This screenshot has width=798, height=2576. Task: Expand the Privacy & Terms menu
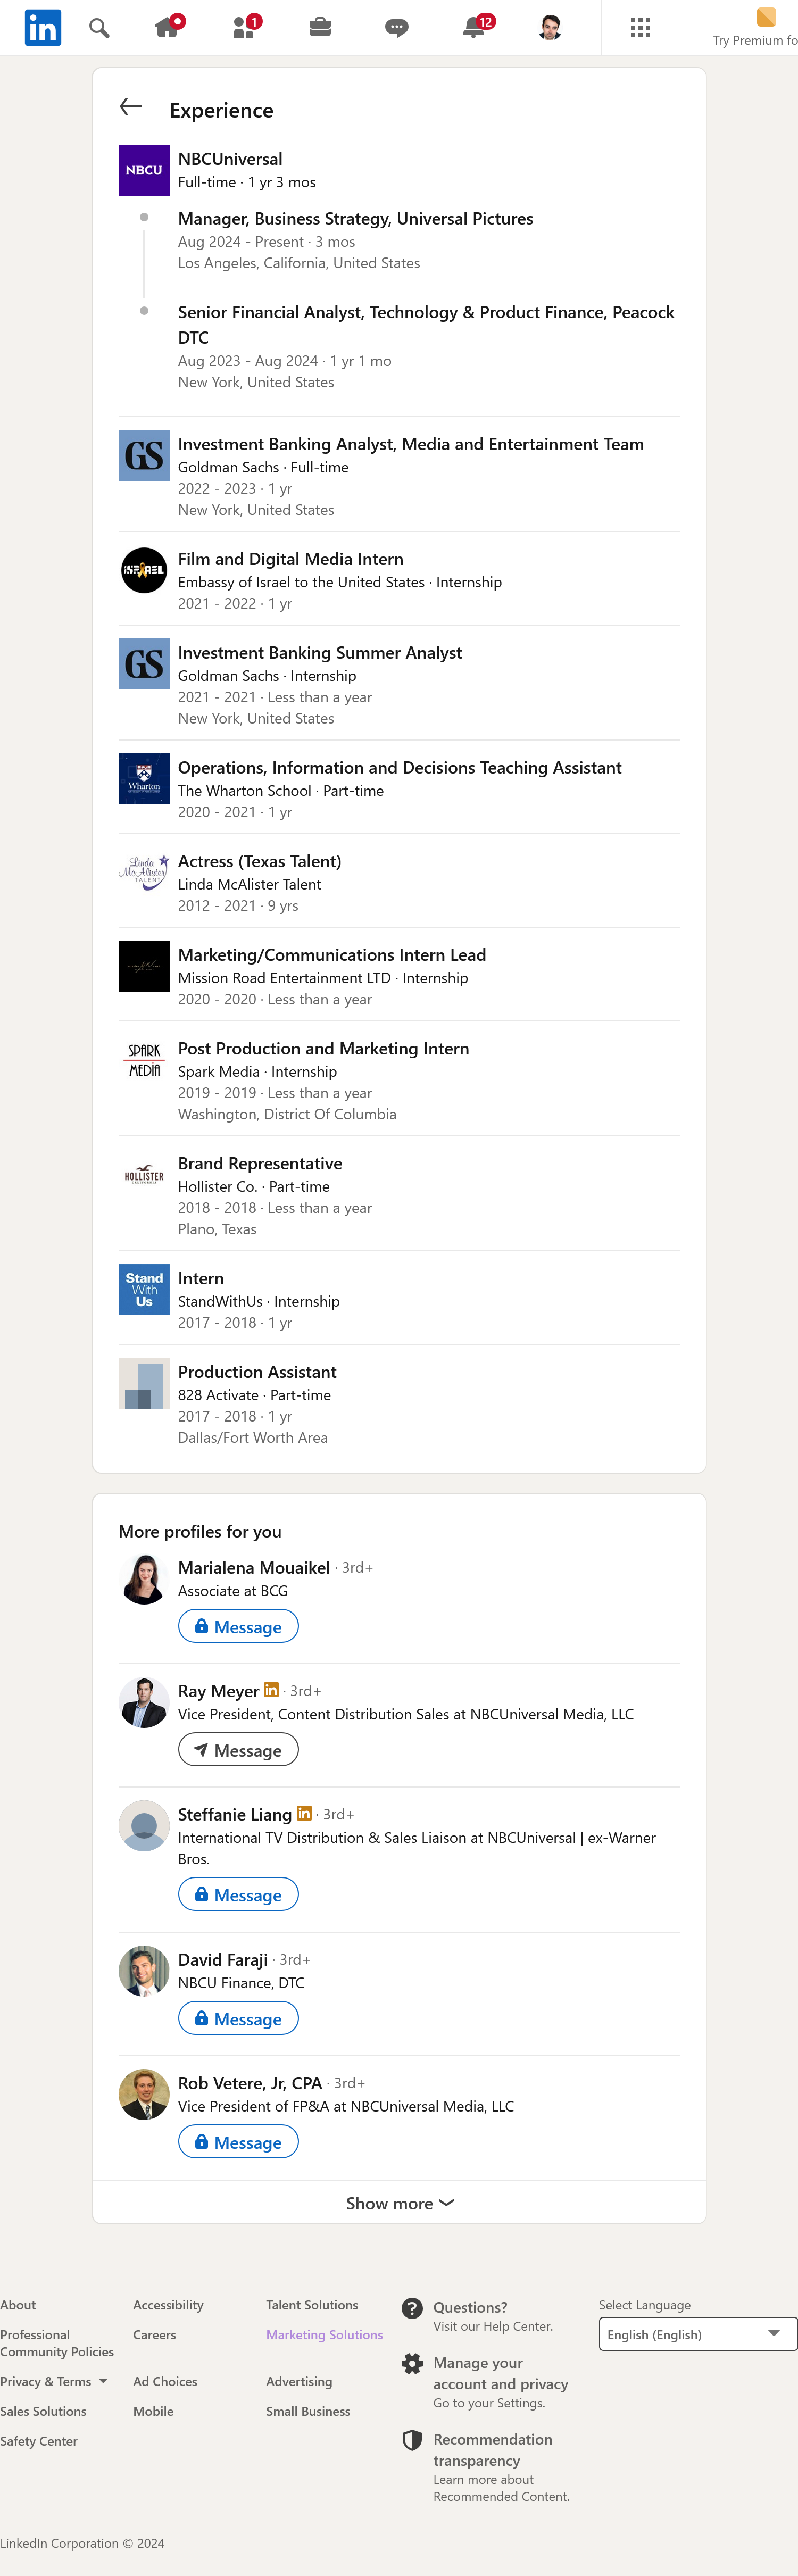54,2382
